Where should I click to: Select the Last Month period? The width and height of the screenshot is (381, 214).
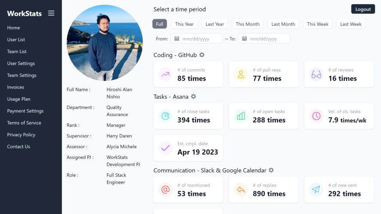point(283,24)
